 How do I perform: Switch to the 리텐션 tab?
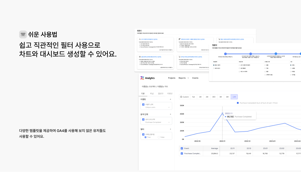170,93
